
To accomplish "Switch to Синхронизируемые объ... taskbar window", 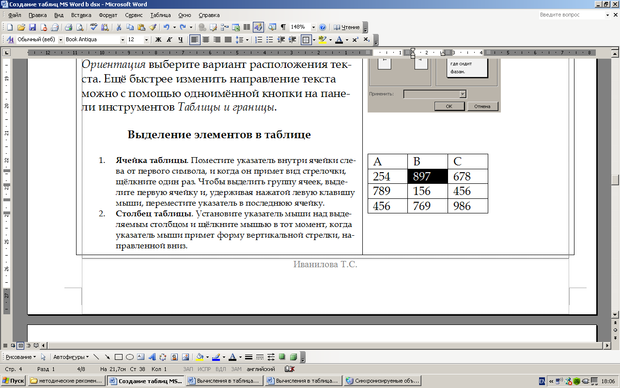I will [383, 381].
